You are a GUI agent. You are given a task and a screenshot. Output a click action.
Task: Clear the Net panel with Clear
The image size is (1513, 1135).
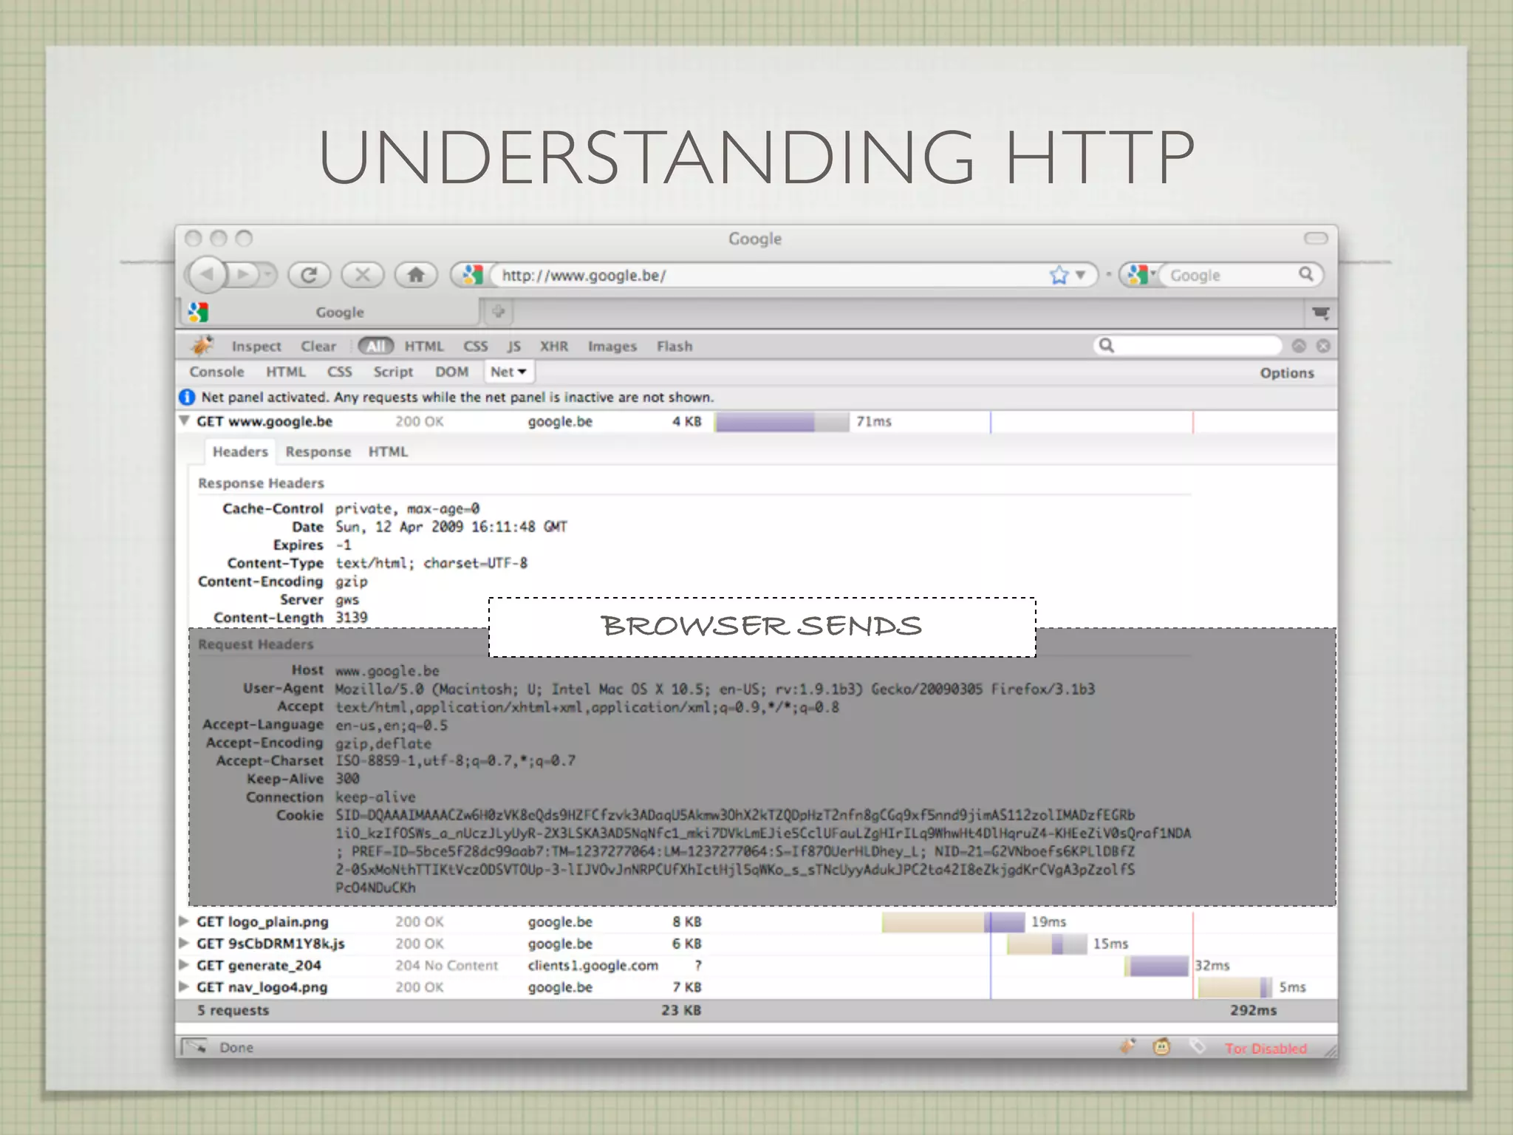click(318, 346)
